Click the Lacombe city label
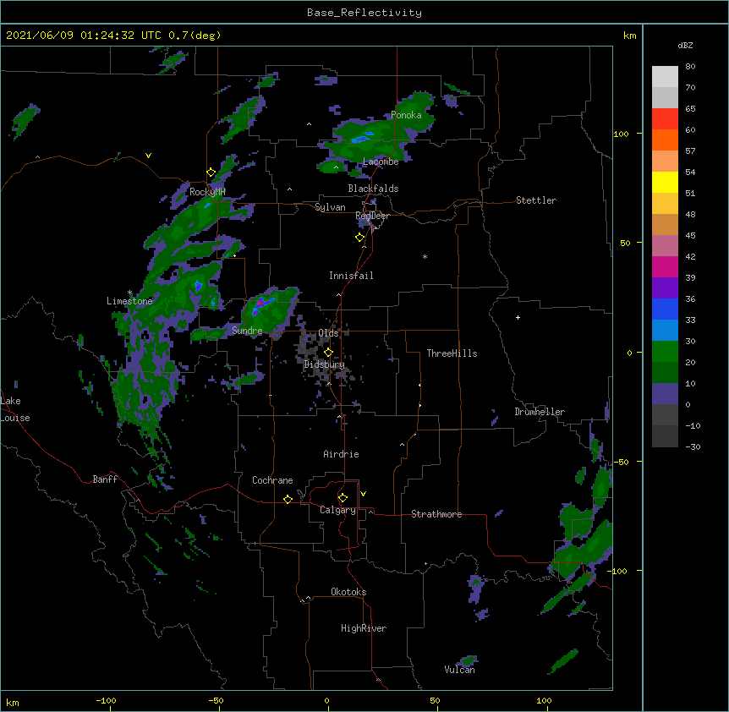Image resolution: width=729 pixels, height=712 pixels. tap(381, 162)
